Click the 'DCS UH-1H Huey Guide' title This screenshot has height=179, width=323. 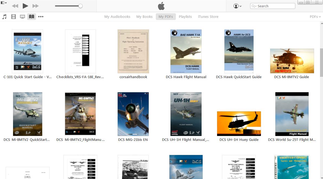[239, 140]
